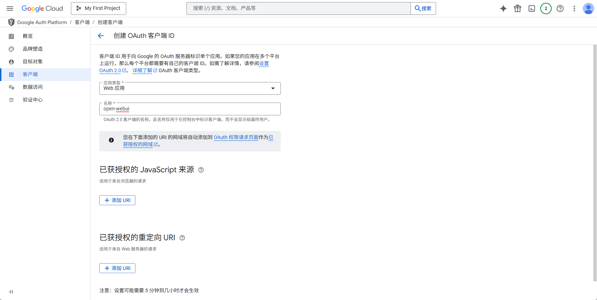Click the page vertical scrollbar
This screenshot has width=597, height=300.
(595, 163)
